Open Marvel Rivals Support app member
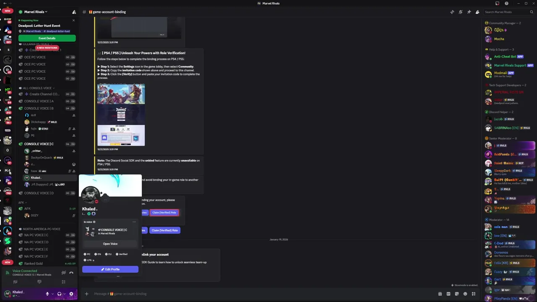This screenshot has height=302, width=537. pyautogui.click(x=509, y=65)
